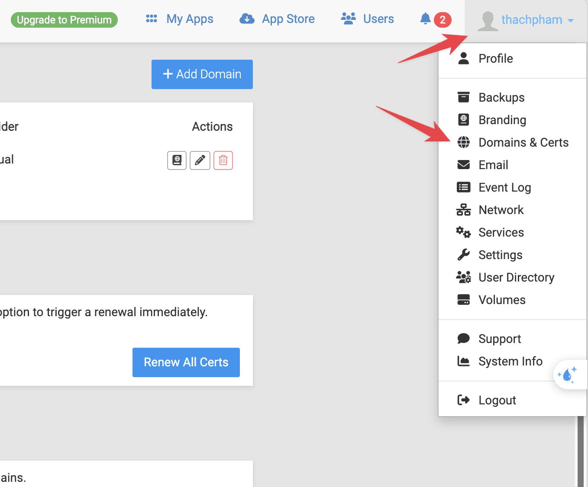
Task: Click the Add Domain button
Action: [202, 74]
